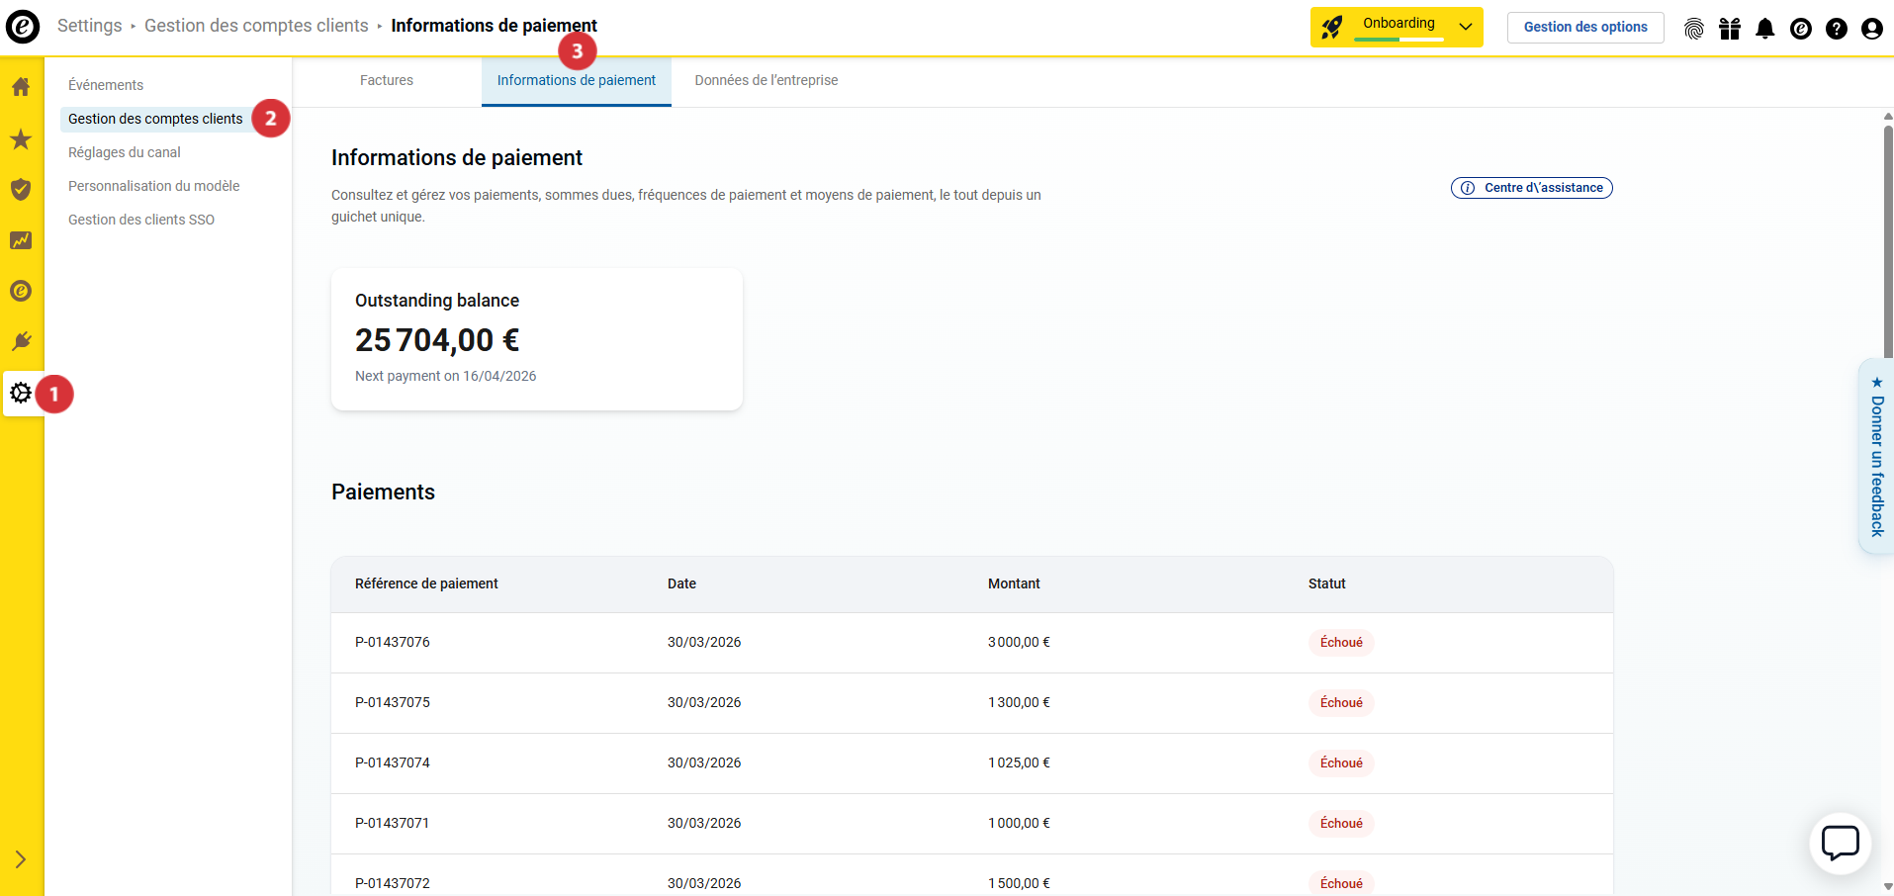Open the gift box icon
The height and width of the screenshot is (896, 1894).
pos(1729,29)
